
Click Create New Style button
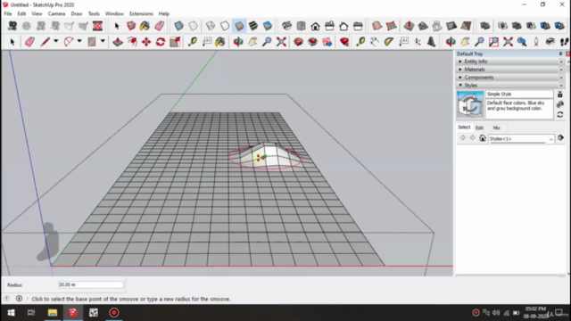pyautogui.click(x=560, y=105)
